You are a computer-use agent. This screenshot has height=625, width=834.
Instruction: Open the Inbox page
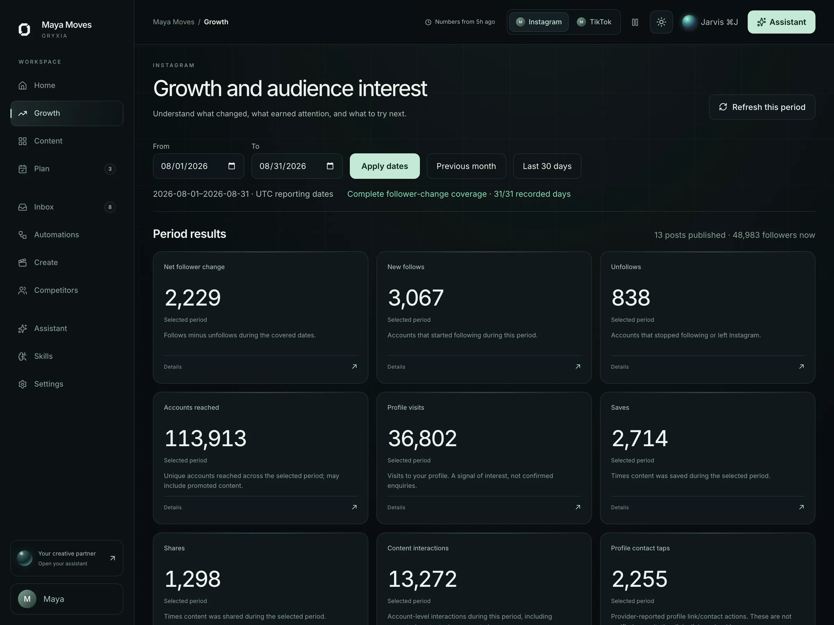[x=67, y=207]
